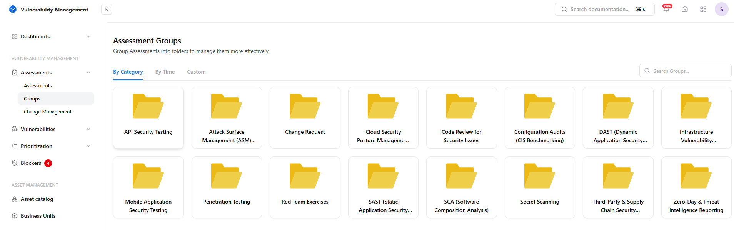This screenshot has height=230, width=734.
Task: Open the Infrastructure Vulnerability folder icon
Action: (x=696, y=106)
